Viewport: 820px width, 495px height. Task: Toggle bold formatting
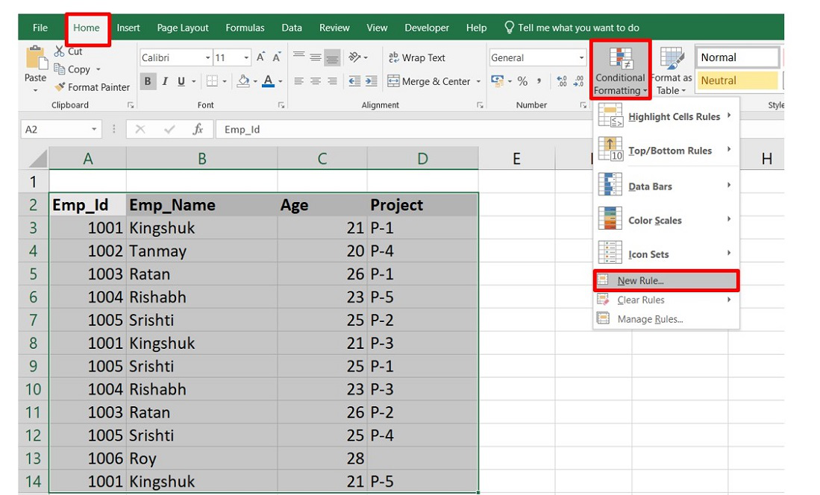tap(148, 81)
